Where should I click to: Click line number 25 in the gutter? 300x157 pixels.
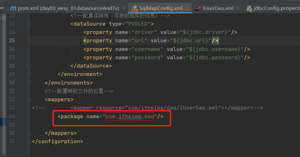12,40
